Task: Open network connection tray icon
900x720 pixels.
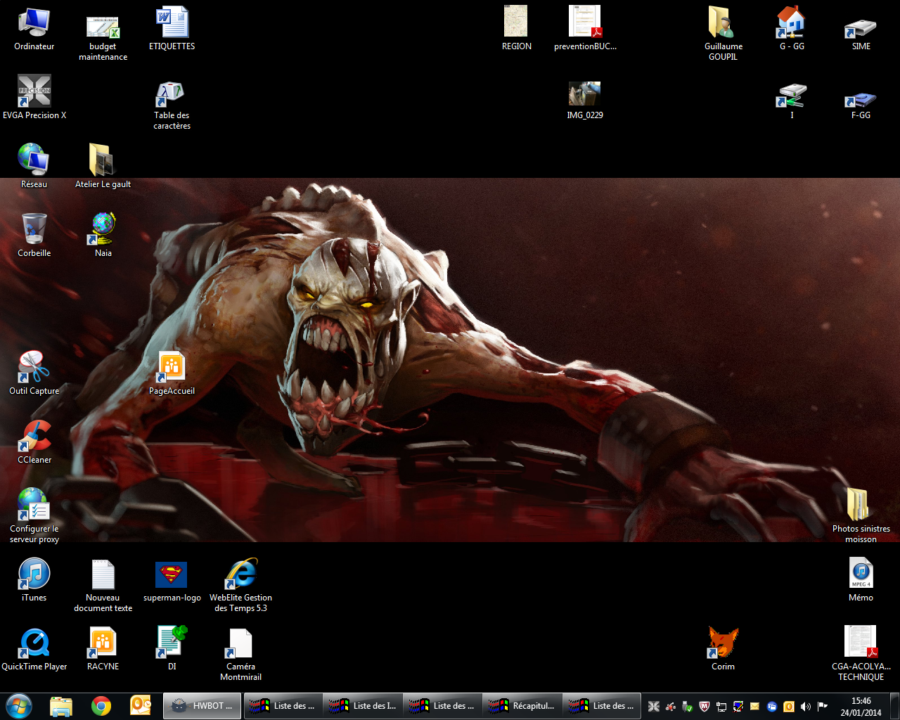Action: coord(721,707)
